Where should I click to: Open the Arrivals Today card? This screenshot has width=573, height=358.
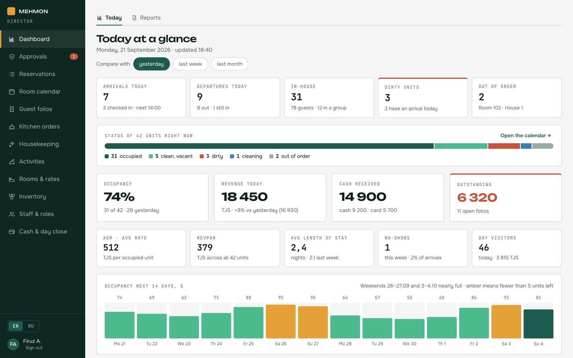pos(141,98)
